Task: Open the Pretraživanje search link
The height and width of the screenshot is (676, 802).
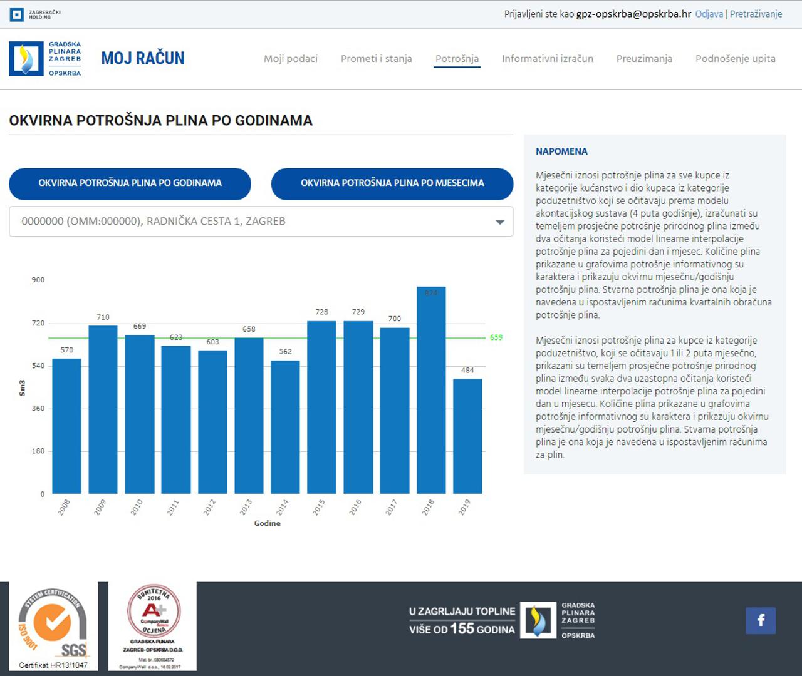Action: coord(756,14)
